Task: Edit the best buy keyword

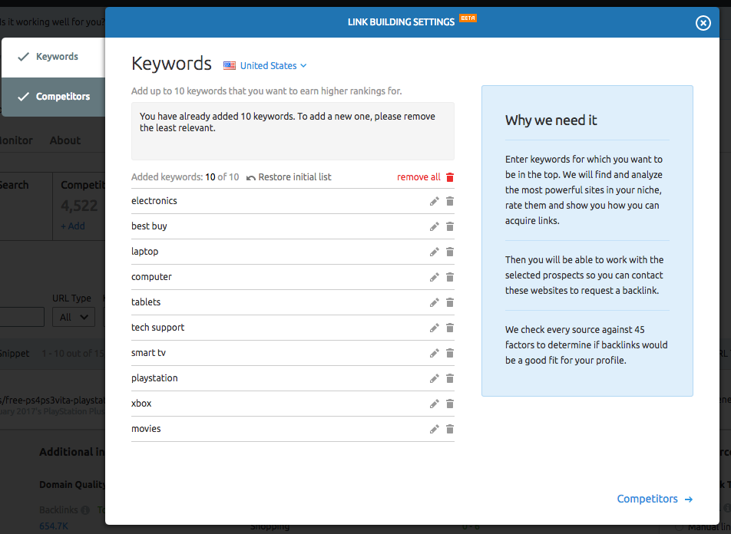Action: pyautogui.click(x=434, y=226)
